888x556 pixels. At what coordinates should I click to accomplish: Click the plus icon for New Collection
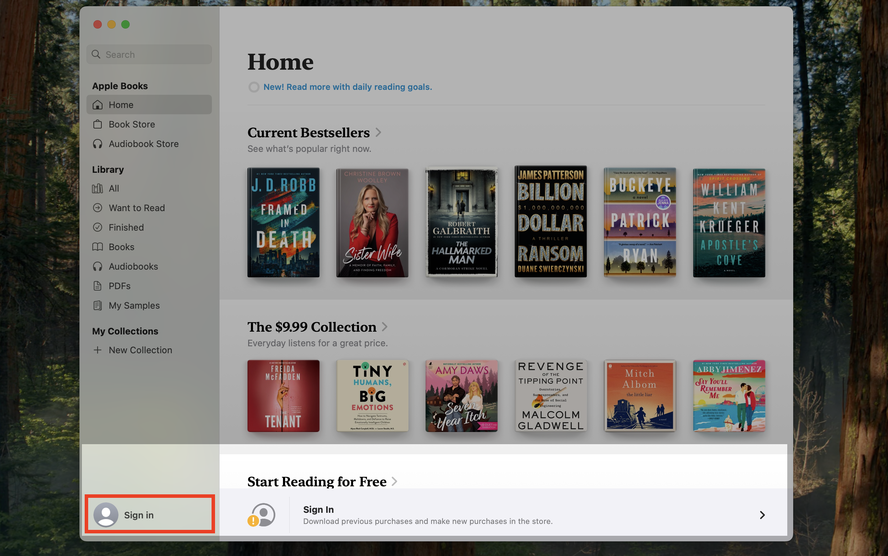(98, 350)
